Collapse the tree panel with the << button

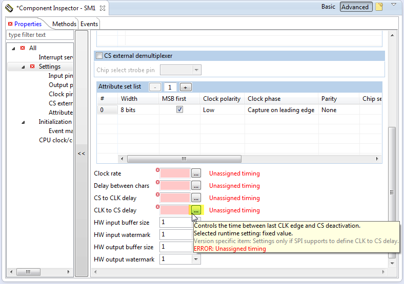pos(81,153)
